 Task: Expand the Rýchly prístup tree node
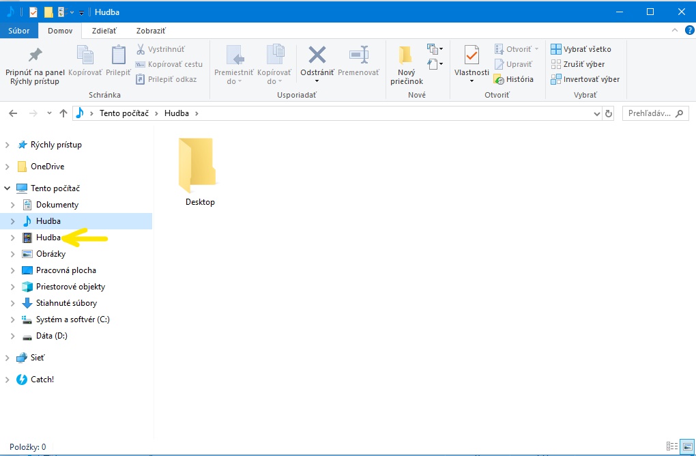(8, 145)
